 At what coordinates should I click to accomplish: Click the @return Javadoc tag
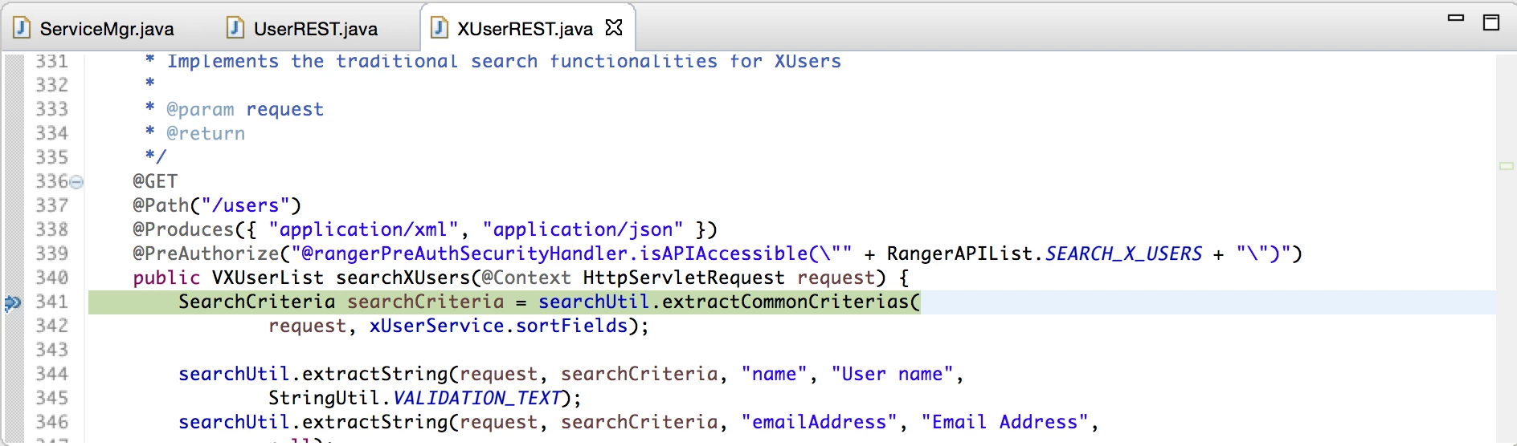[206, 133]
